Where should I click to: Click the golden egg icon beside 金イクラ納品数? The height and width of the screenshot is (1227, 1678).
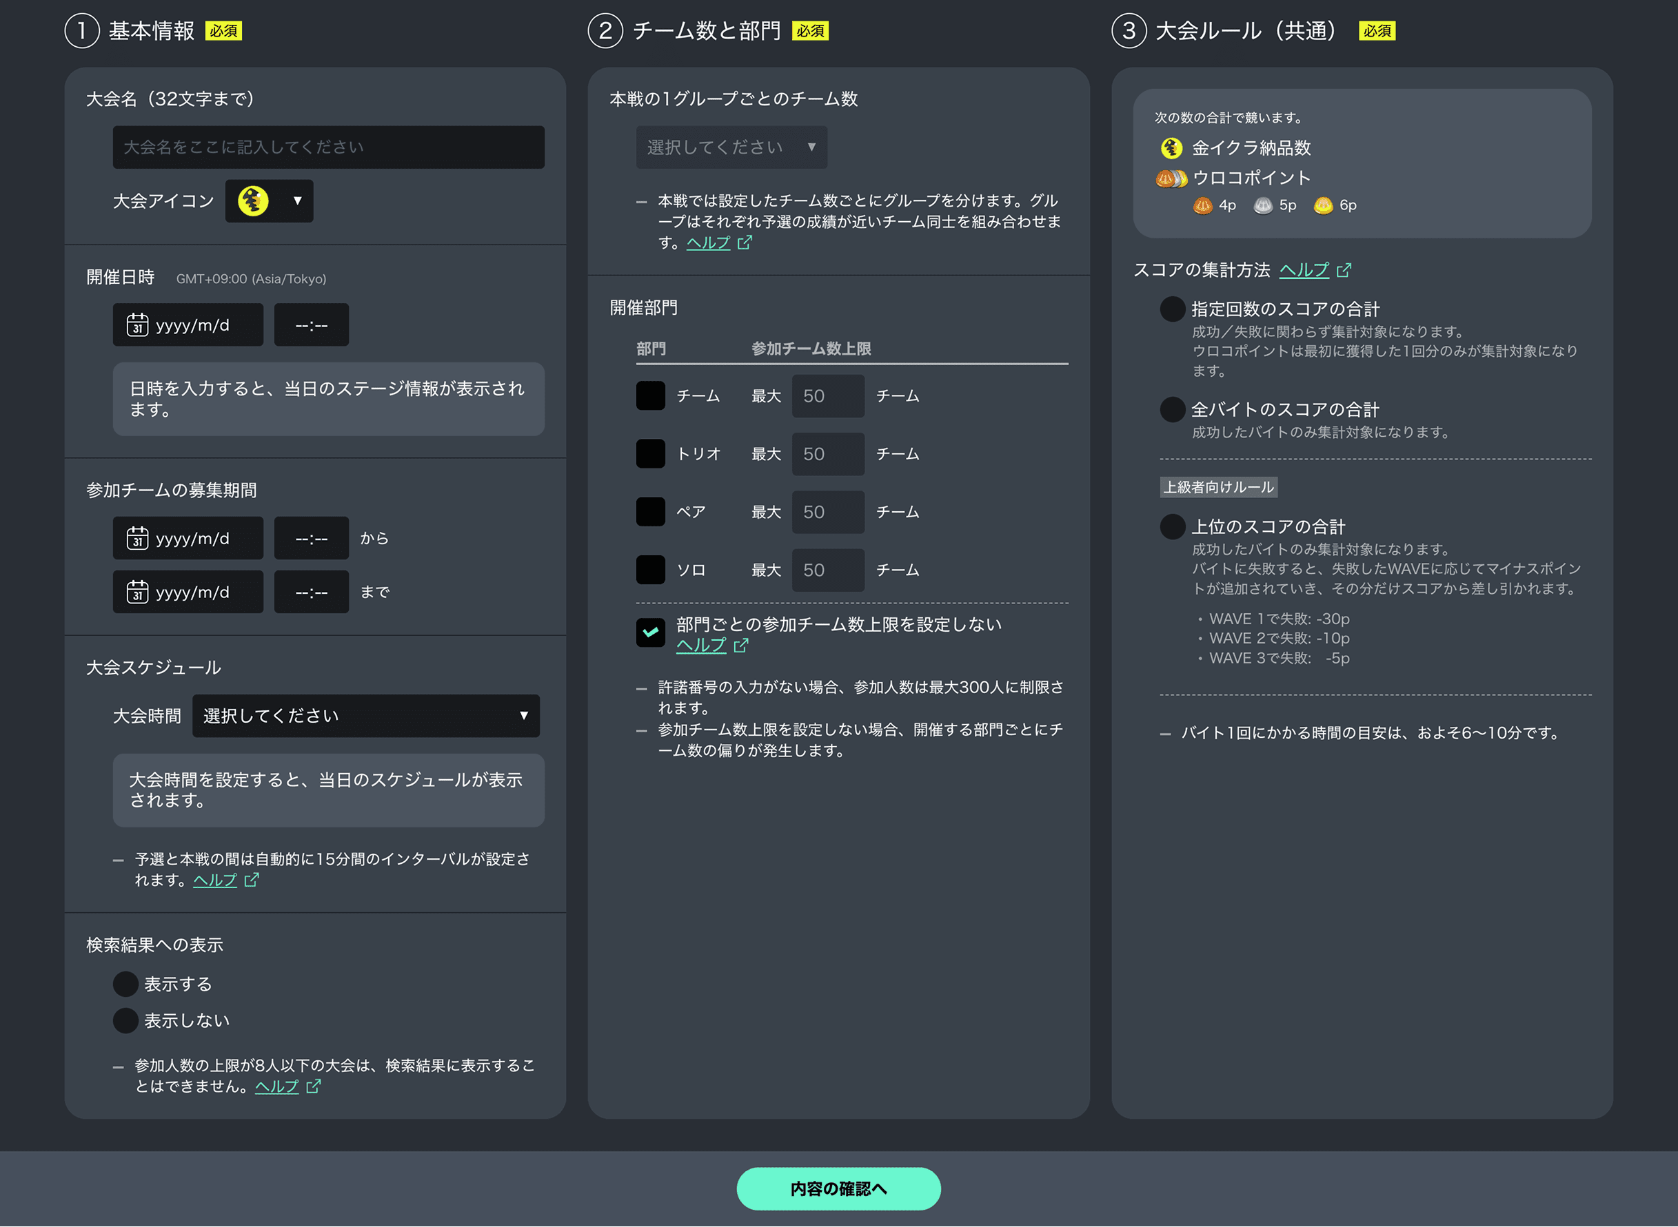click(x=1171, y=148)
